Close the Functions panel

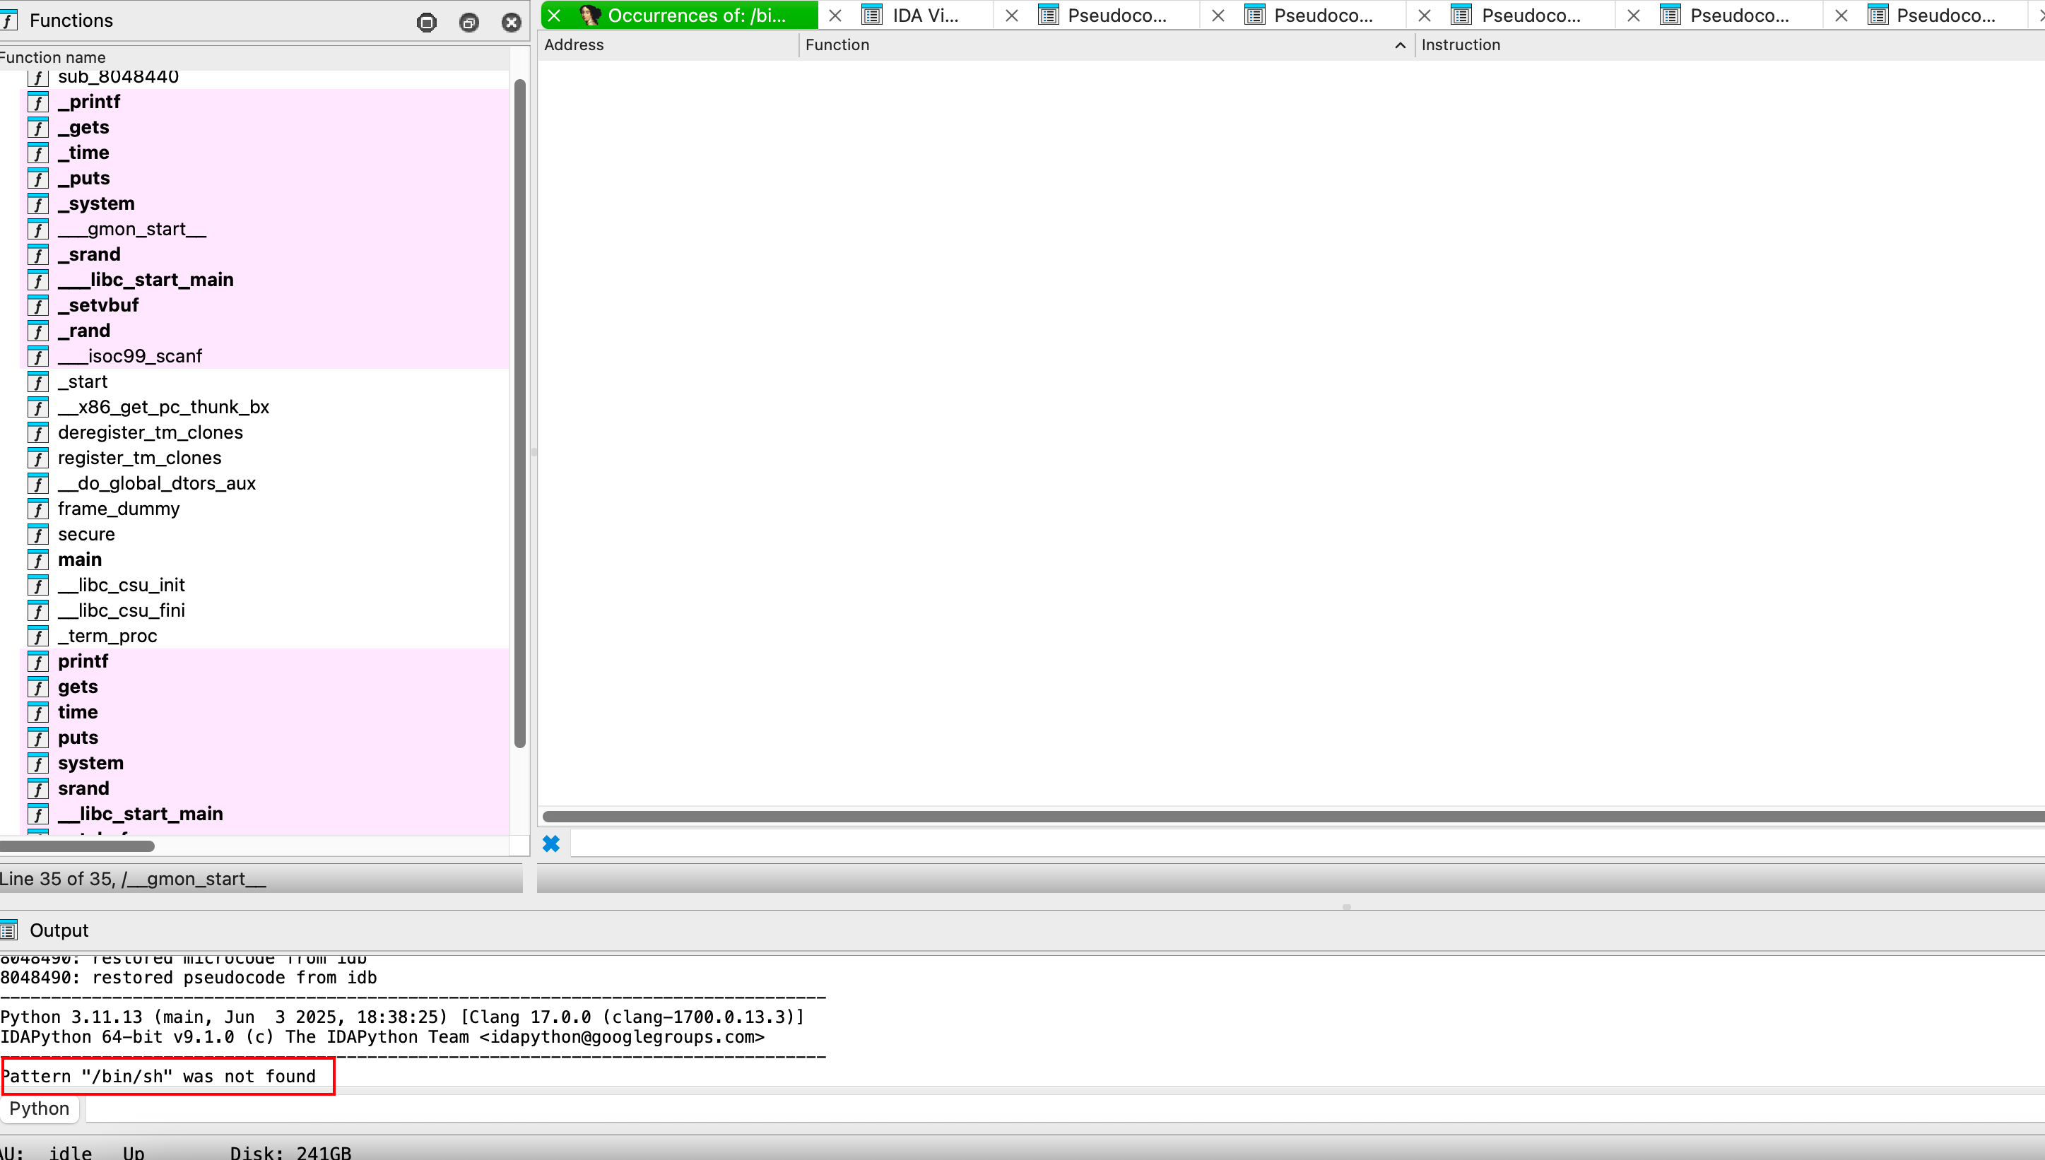tap(511, 23)
